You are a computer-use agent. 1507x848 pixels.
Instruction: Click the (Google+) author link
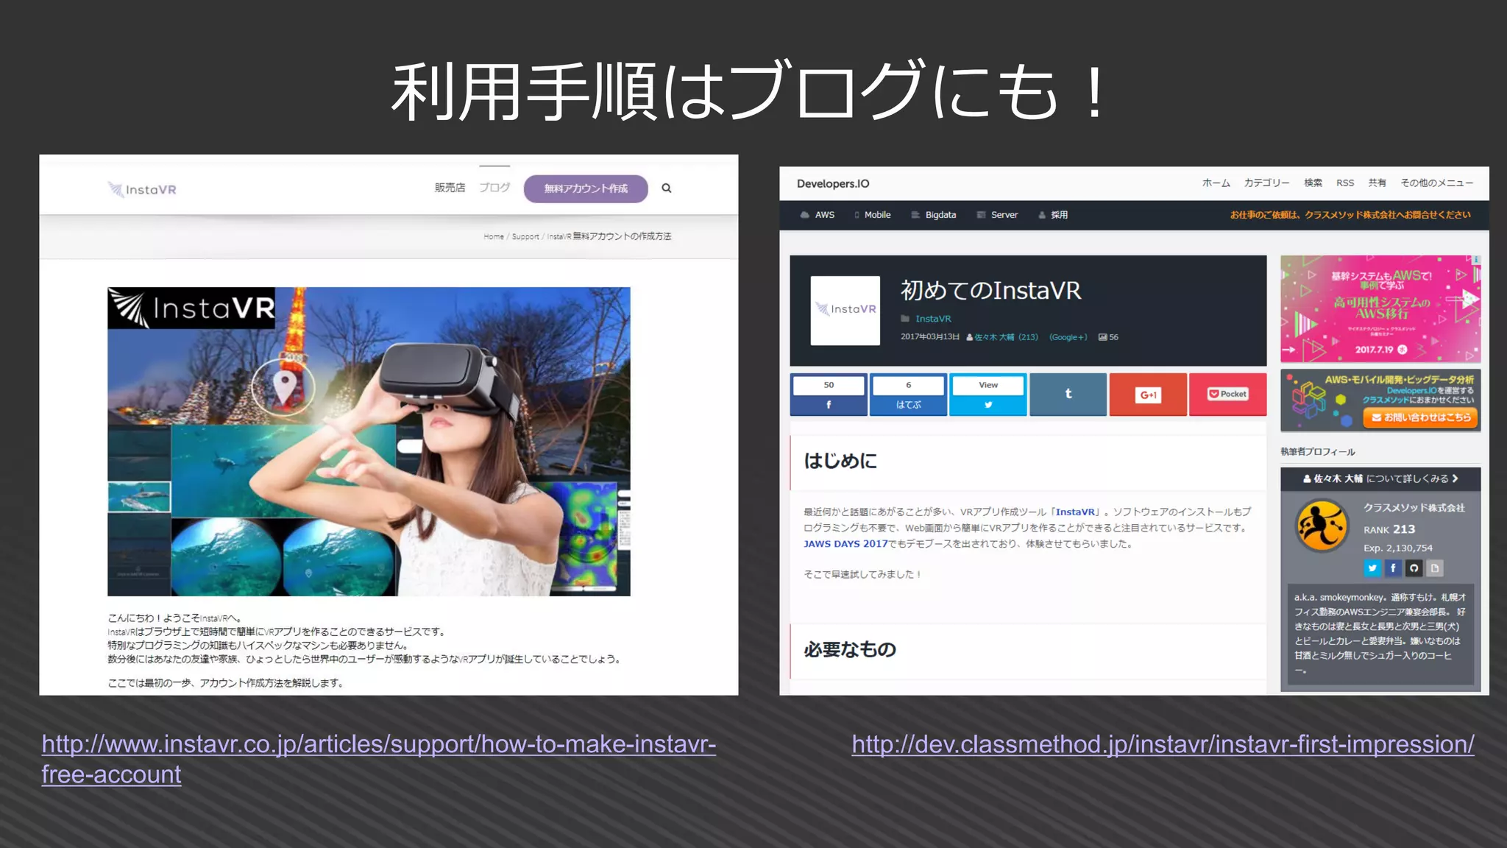click(1068, 337)
